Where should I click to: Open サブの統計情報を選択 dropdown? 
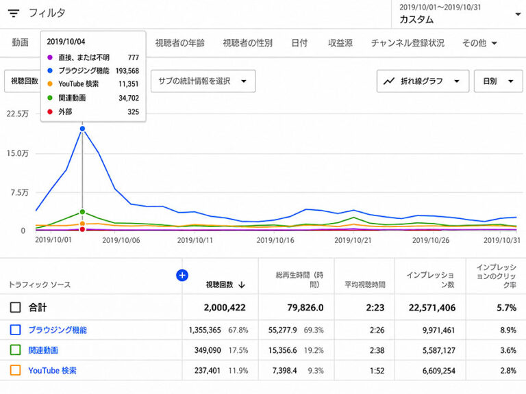203,81
